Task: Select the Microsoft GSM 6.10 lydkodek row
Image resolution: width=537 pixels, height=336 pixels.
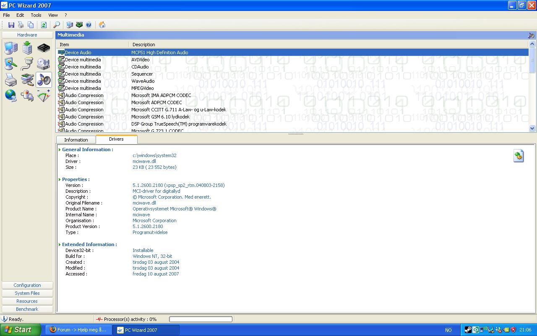Action: [x=160, y=117]
